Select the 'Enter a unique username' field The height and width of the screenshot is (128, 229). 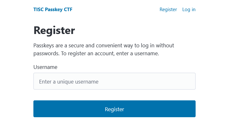(x=114, y=81)
